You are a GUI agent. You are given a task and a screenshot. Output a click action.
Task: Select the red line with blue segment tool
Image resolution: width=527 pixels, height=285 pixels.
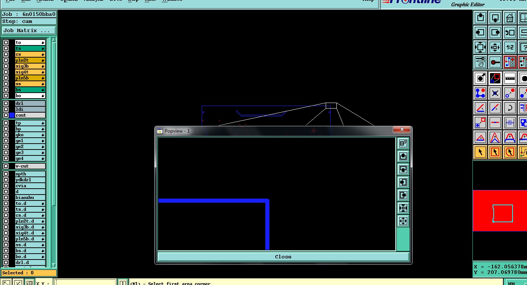495,123
